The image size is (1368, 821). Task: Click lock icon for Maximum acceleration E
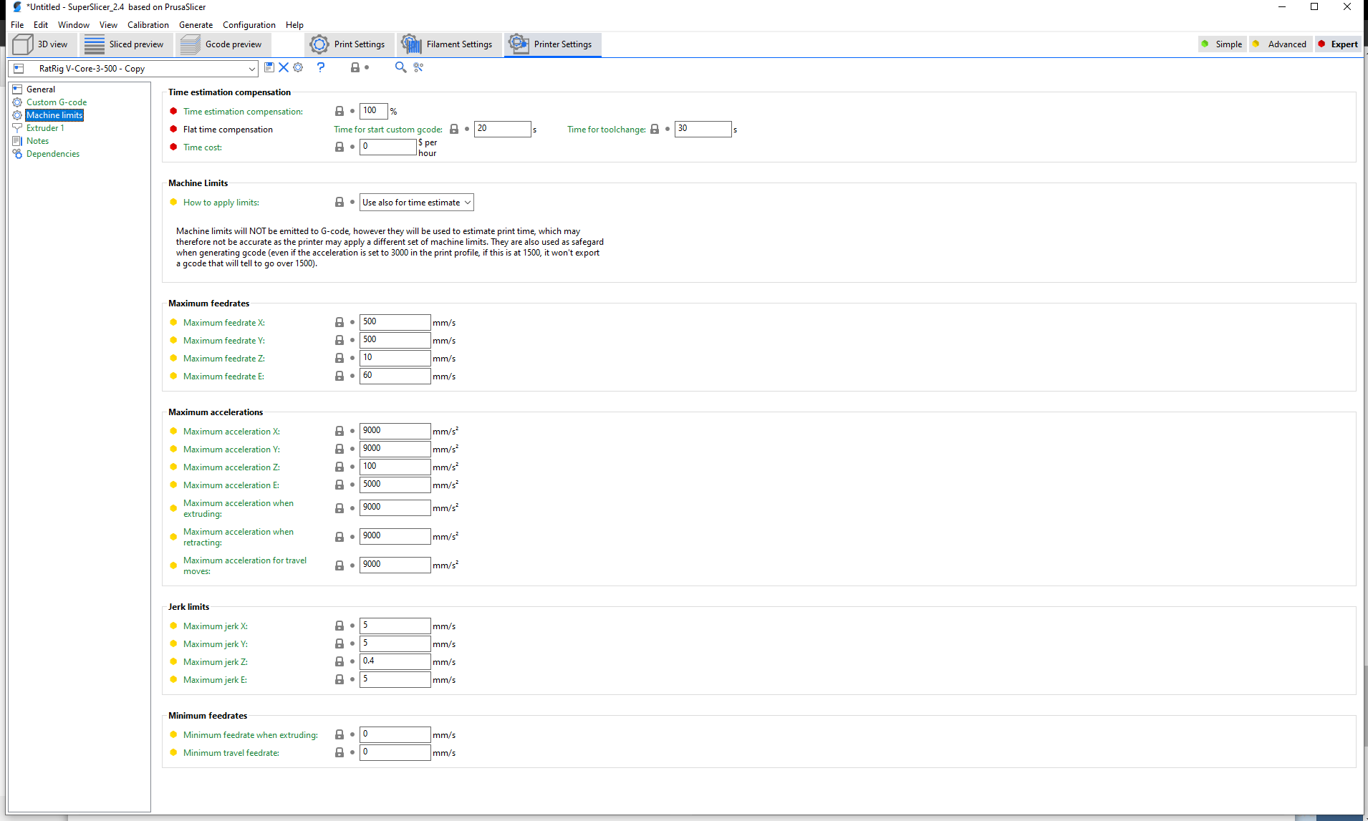pos(339,485)
